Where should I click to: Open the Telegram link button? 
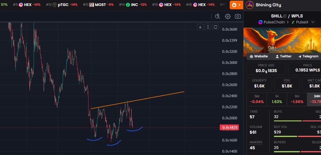(x=308, y=56)
